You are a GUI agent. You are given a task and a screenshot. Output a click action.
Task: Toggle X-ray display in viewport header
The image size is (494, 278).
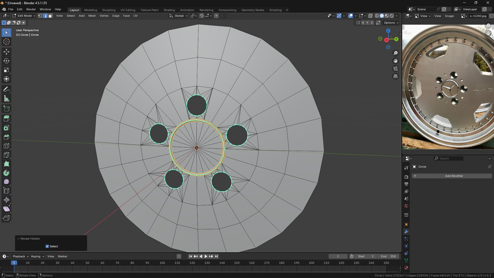pos(370,16)
